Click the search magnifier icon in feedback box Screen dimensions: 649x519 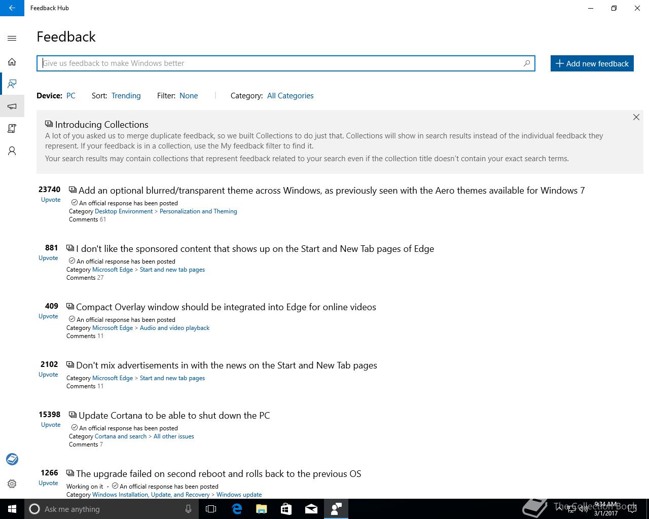pos(527,63)
